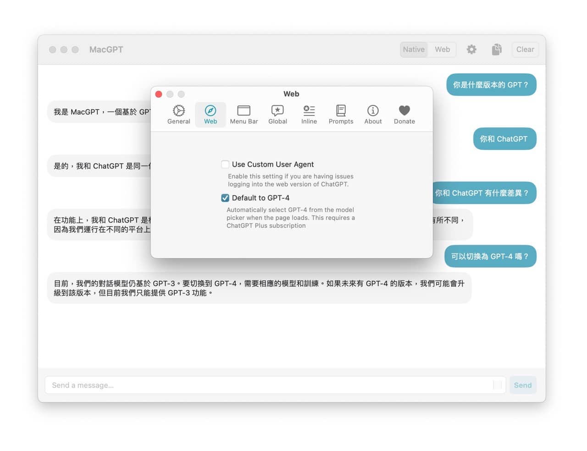The width and height of the screenshot is (587, 451).
Task: Click the reply starting 我是 MacGPT
Action: point(99,112)
